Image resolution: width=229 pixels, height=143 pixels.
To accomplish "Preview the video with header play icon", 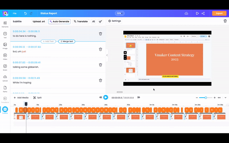I will tap(197, 13).
